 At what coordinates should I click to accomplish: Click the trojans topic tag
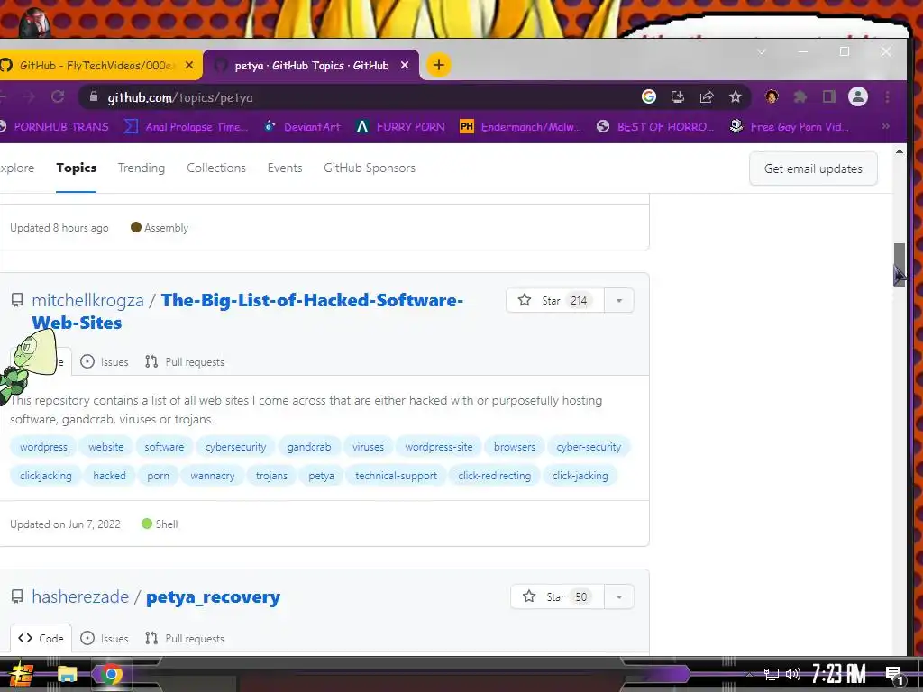[271, 476]
